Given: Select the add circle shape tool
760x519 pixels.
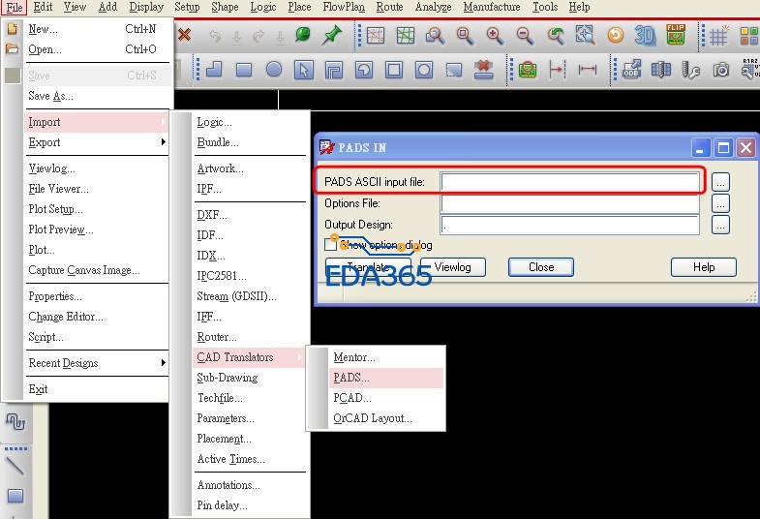Looking at the screenshot, I should tap(274, 70).
